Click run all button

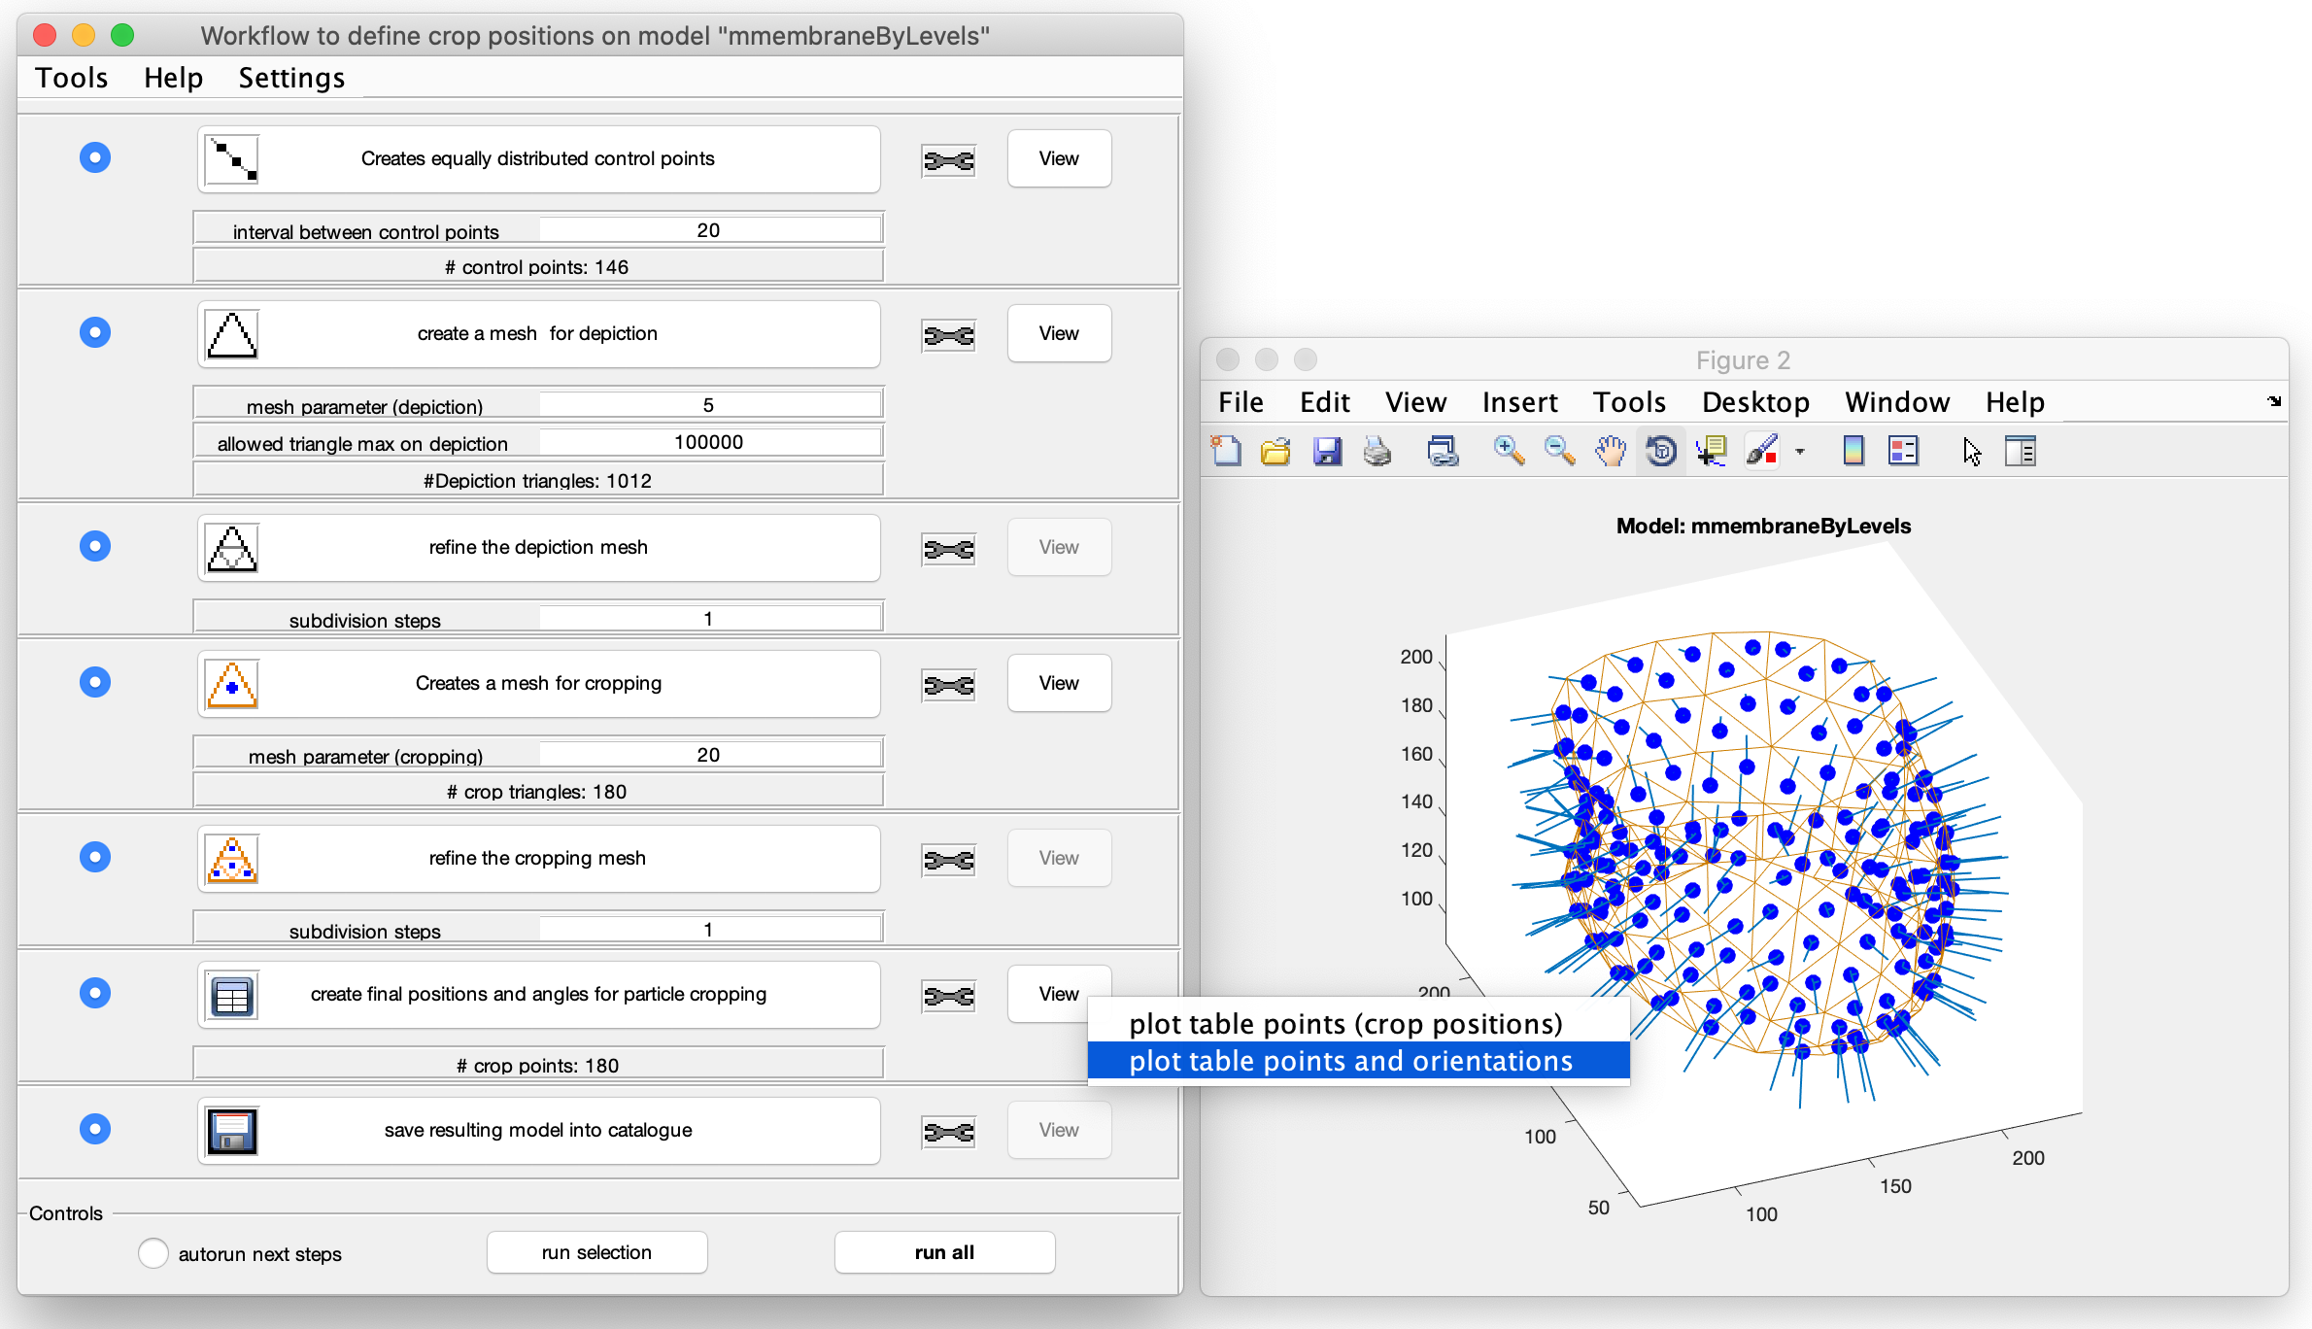coord(944,1252)
